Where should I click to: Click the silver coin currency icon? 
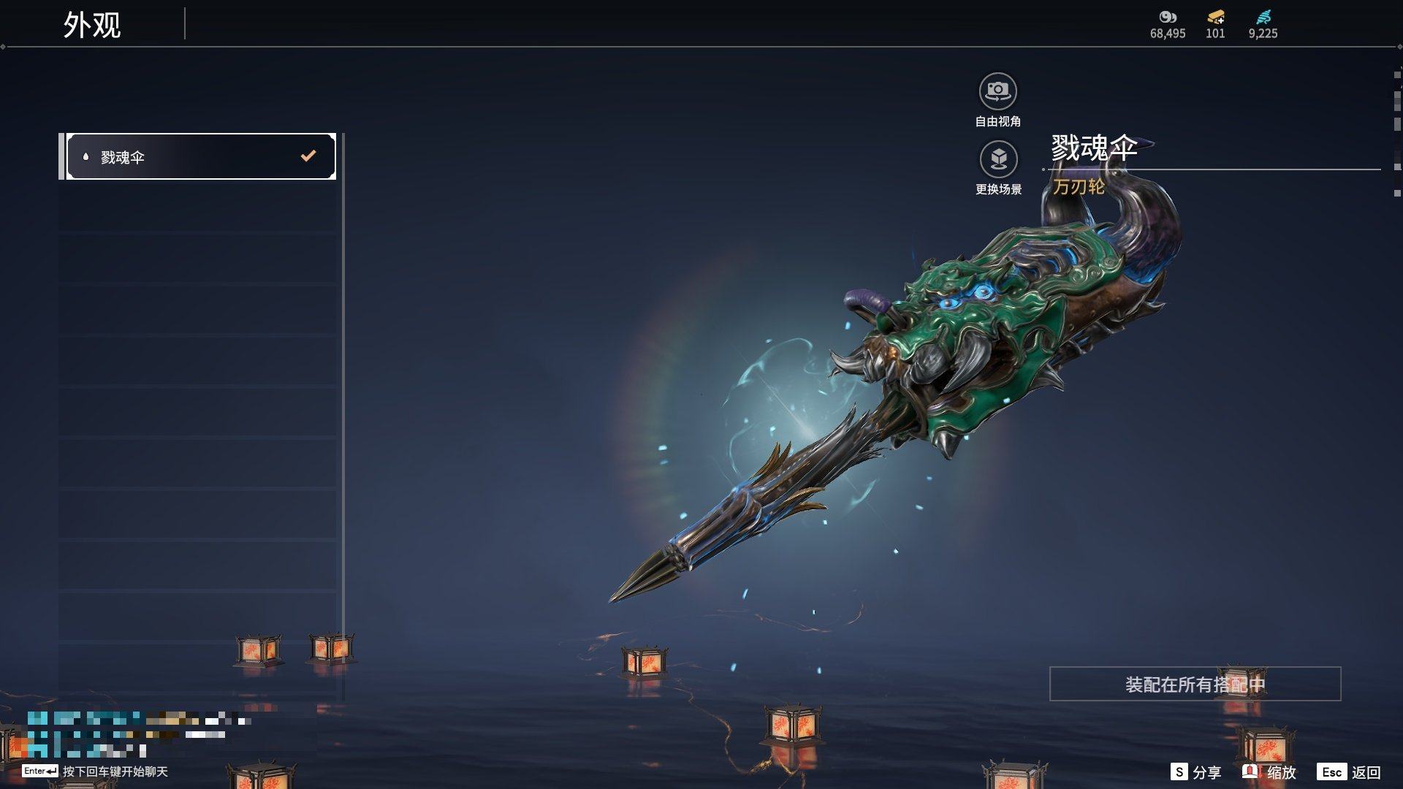(1168, 17)
